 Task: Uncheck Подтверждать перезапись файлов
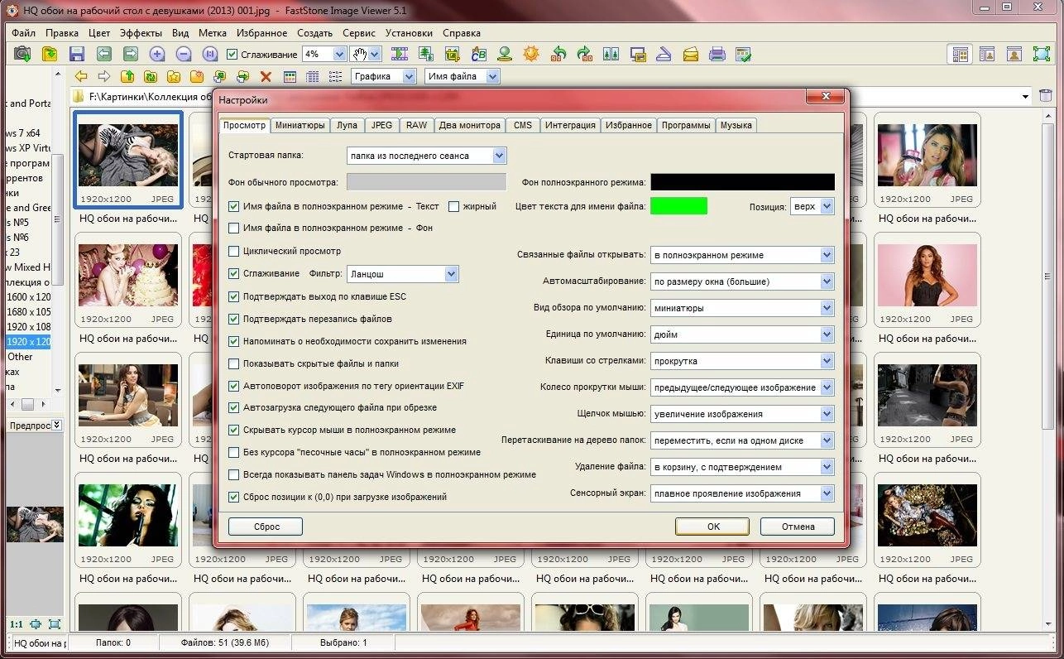click(233, 319)
